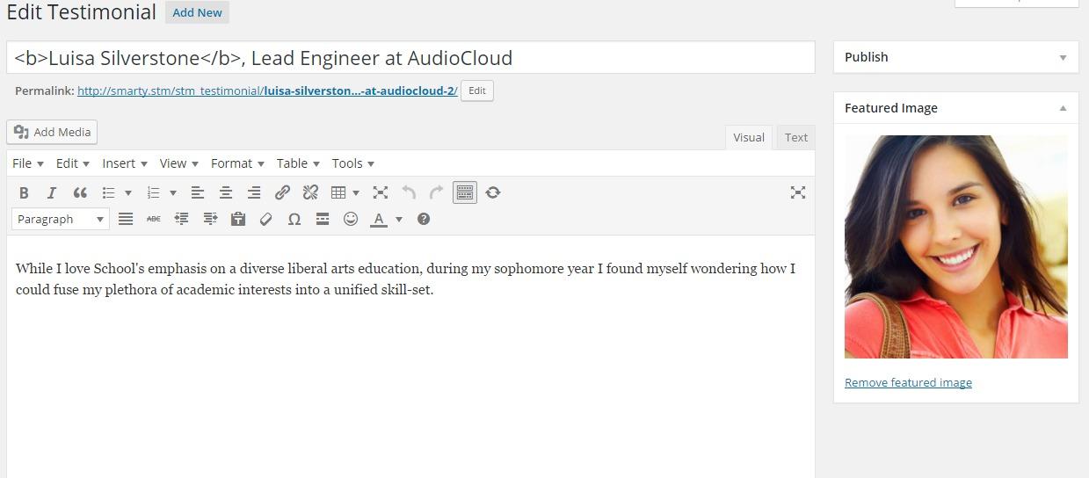Expand the Publish panel
This screenshot has height=478, width=1089.
click(x=1063, y=58)
